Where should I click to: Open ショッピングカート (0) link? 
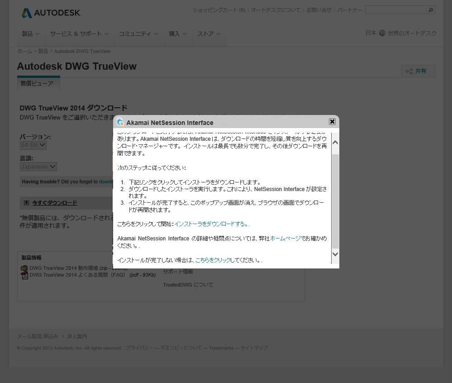[x=219, y=10]
